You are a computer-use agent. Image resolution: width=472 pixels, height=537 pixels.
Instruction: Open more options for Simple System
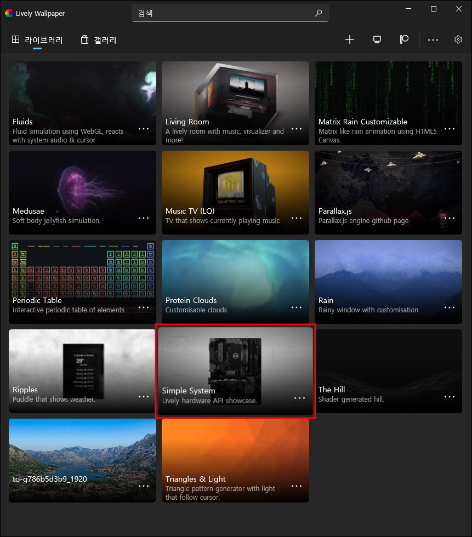click(299, 398)
